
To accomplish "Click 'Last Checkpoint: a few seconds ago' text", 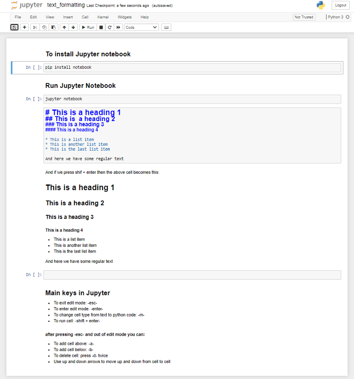I will click(118, 6).
